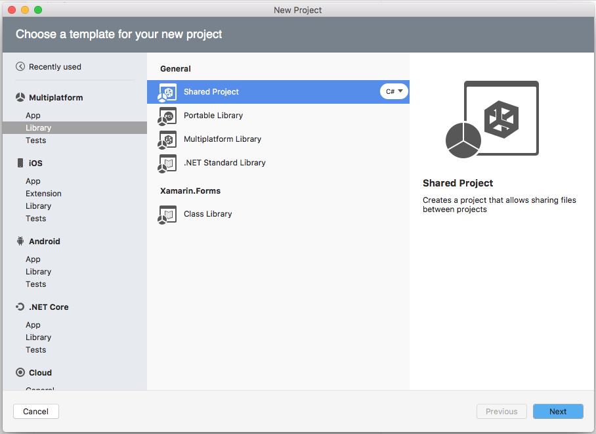Click the Next button
Image resolution: width=596 pixels, height=434 pixels.
tap(558, 411)
